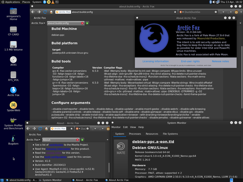Open the Applications menu in top panel

[x=11, y=2]
